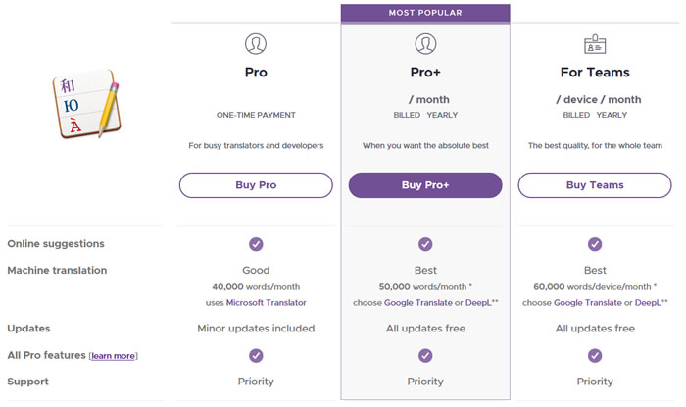Image resolution: width=686 pixels, height=407 pixels.
Task: Click the Pro+ plan user icon
Action: (425, 44)
